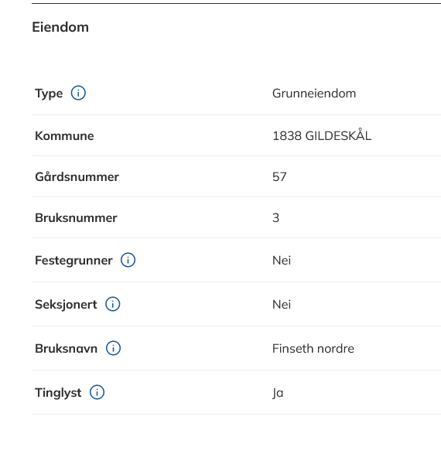Click the Kommune row label

tap(64, 136)
